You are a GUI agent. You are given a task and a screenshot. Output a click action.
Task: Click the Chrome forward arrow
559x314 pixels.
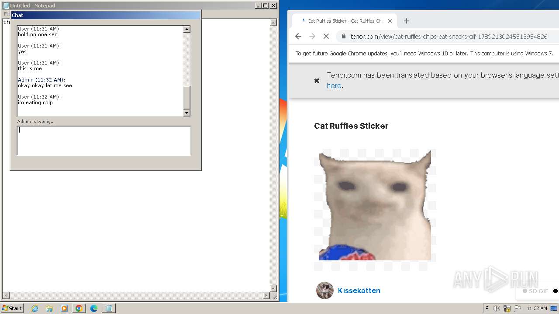pyautogui.click(x=312, y=37)
